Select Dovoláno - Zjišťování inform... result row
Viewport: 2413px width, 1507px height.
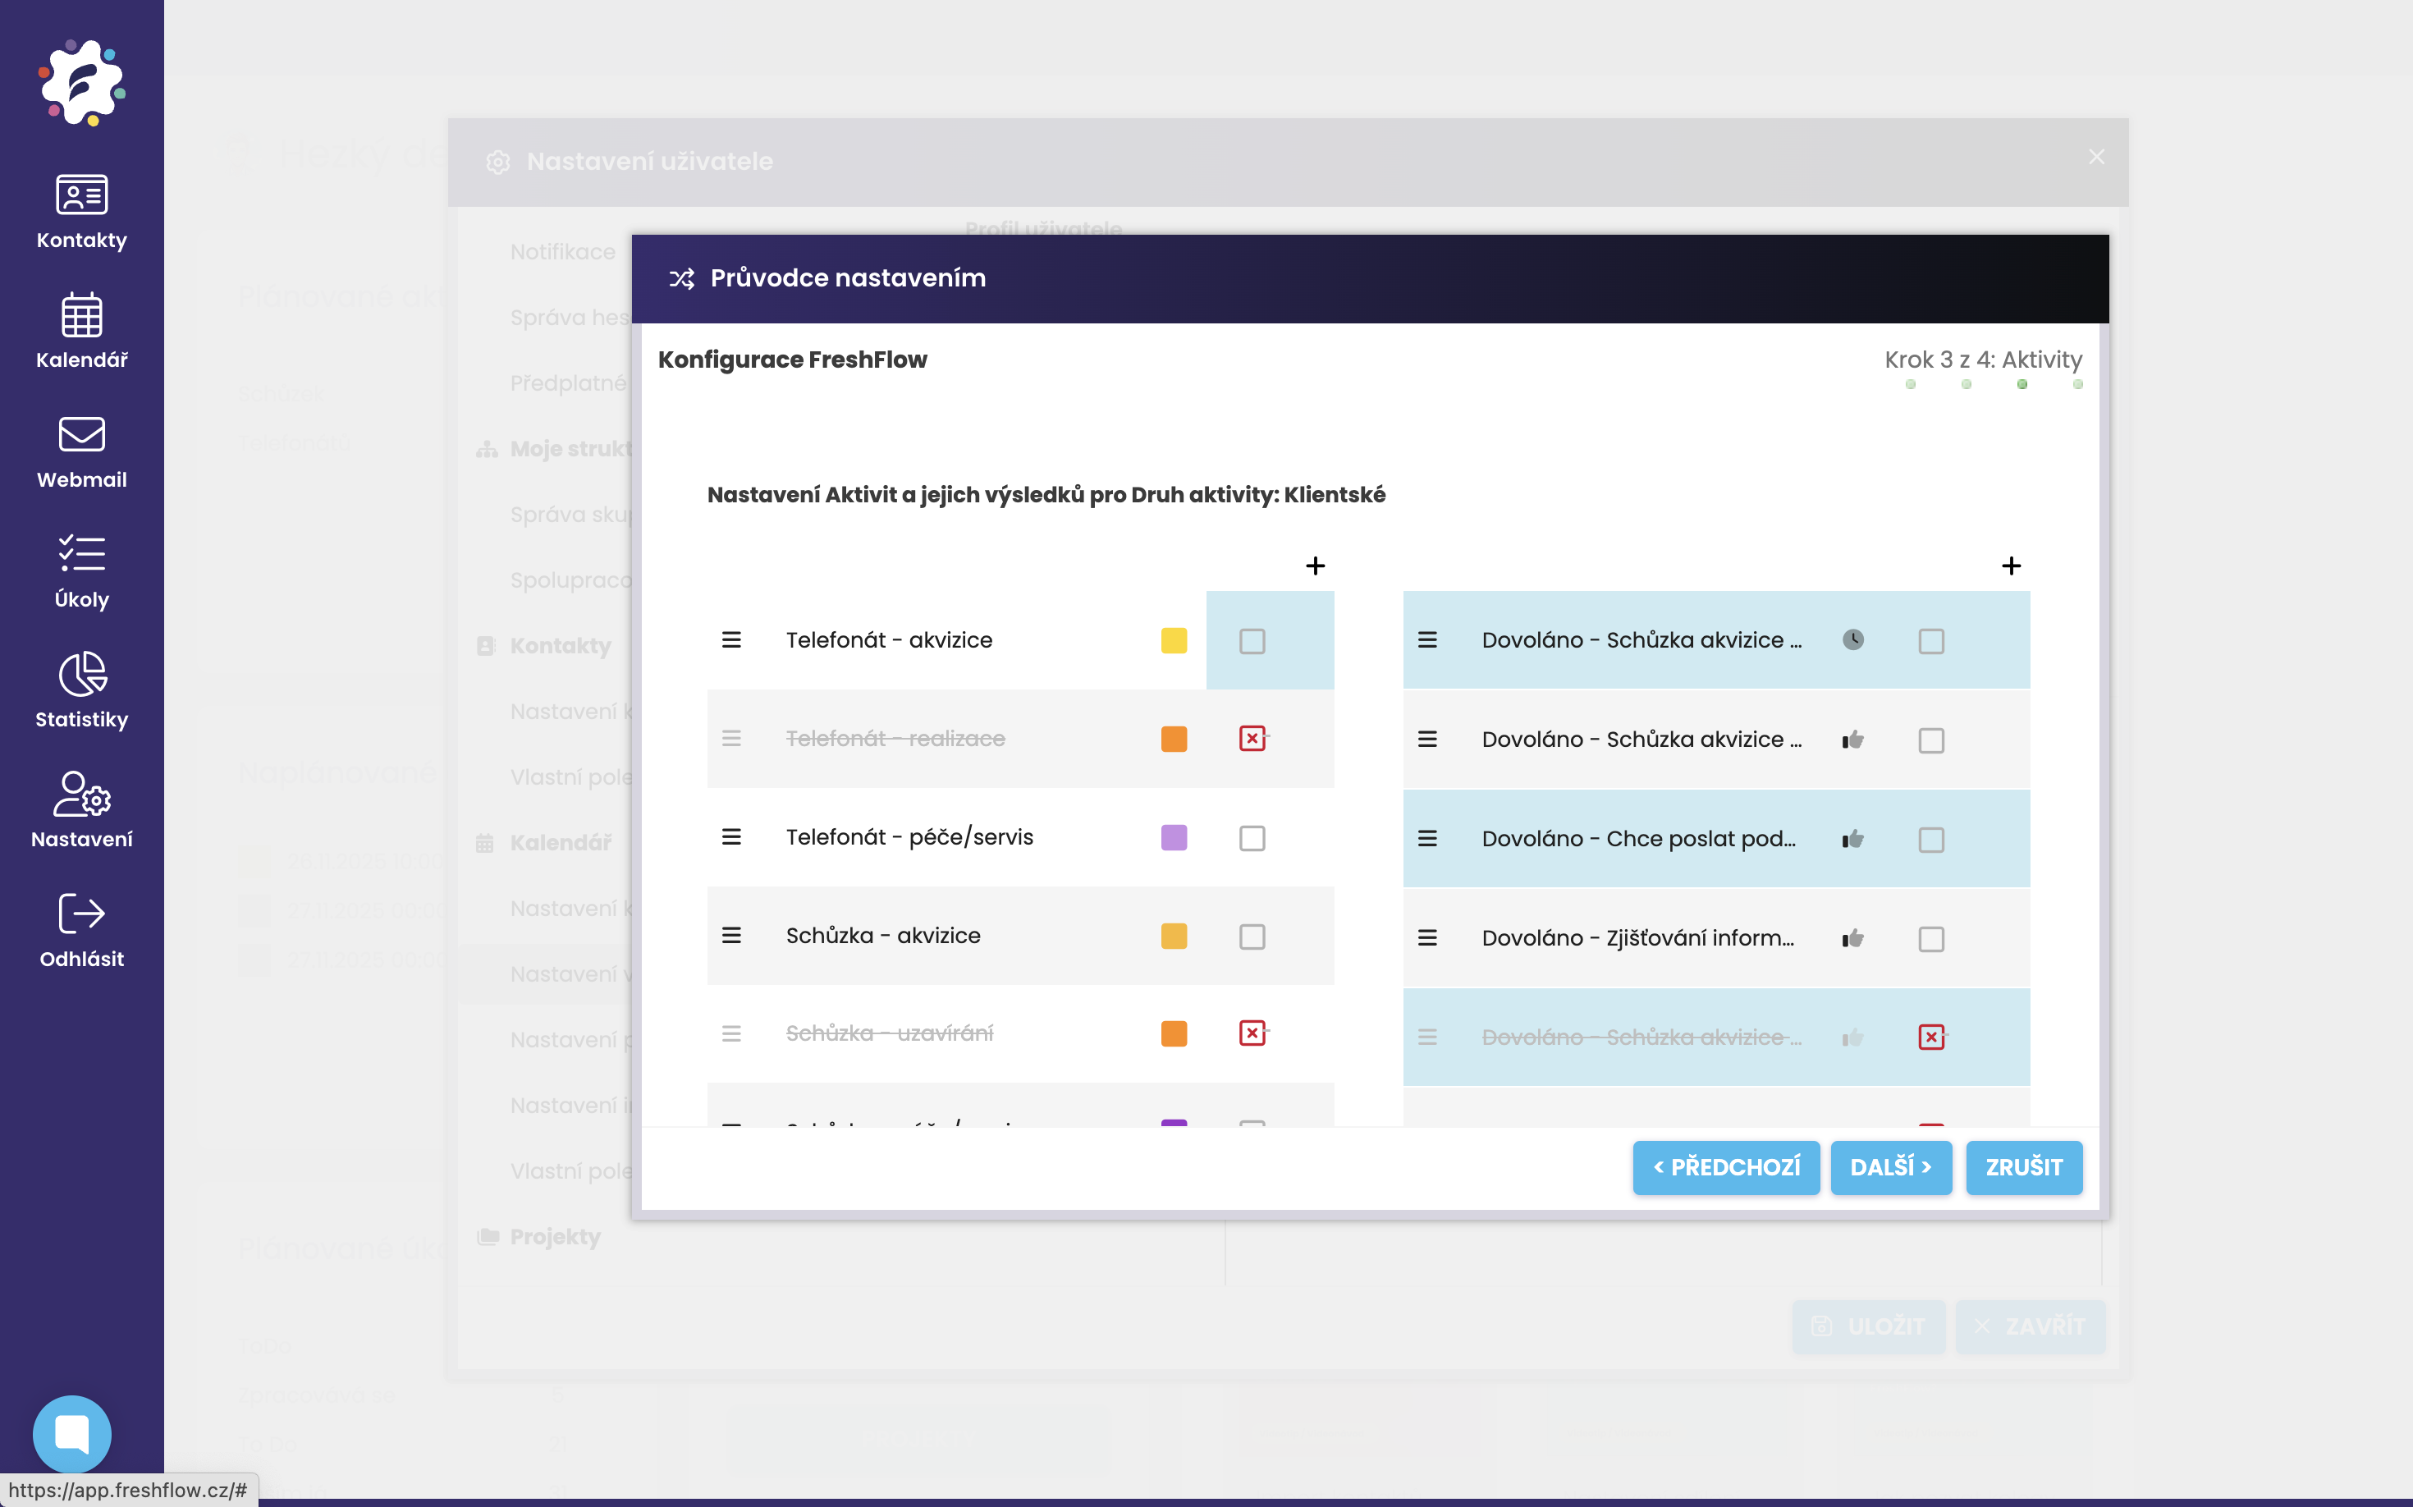(1637, 938)
